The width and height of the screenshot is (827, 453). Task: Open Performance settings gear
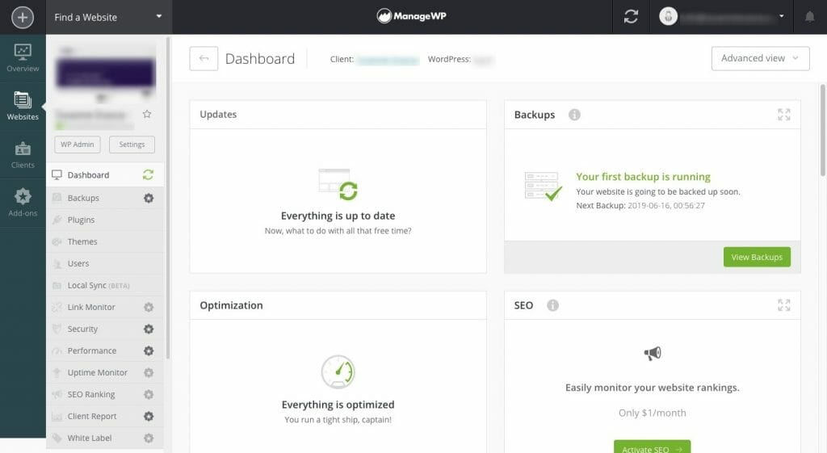[149, 350]
